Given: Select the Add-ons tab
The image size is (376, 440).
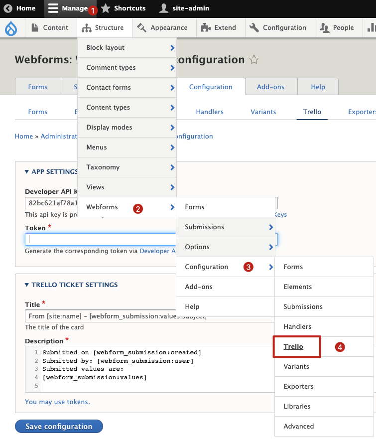Looking at the screenshot, I should 270,86.
